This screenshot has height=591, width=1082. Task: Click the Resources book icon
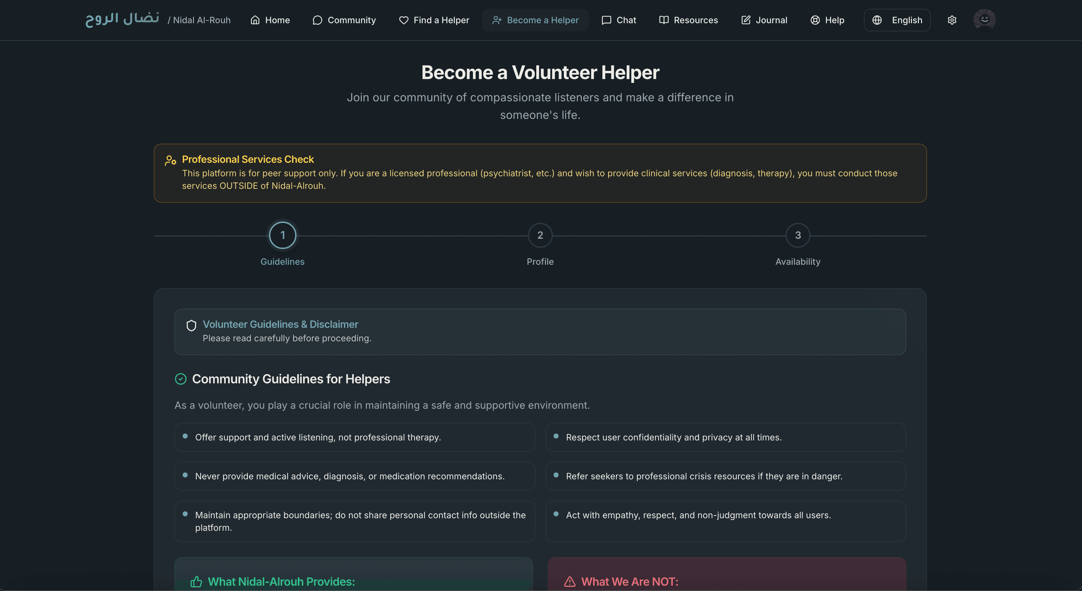pyautogui.click(x=664, y=20)
